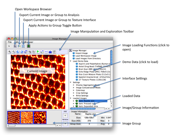
Task: Open the File menu
Action: click(10, 42)
